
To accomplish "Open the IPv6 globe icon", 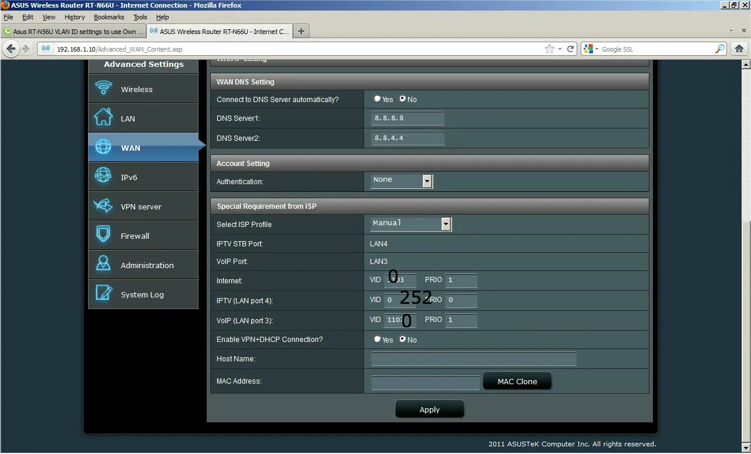I will pos(103,176).
